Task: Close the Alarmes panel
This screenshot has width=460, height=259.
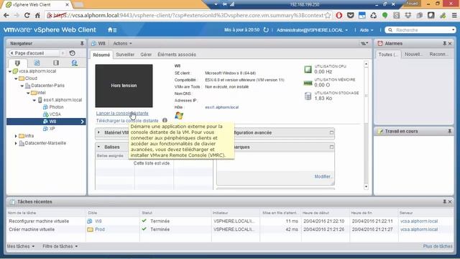Action: tap(450, 43)
